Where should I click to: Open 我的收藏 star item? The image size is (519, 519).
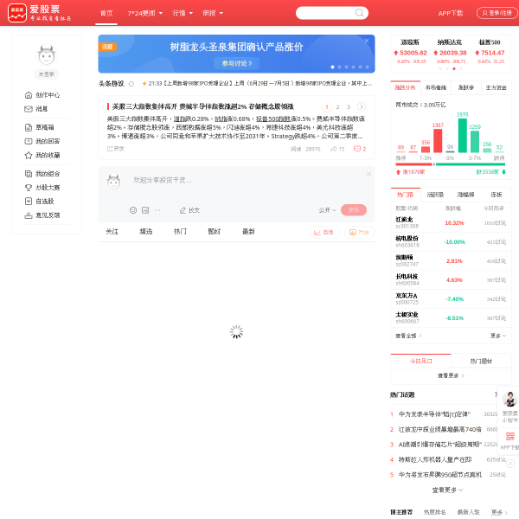[x=42, y=155]
